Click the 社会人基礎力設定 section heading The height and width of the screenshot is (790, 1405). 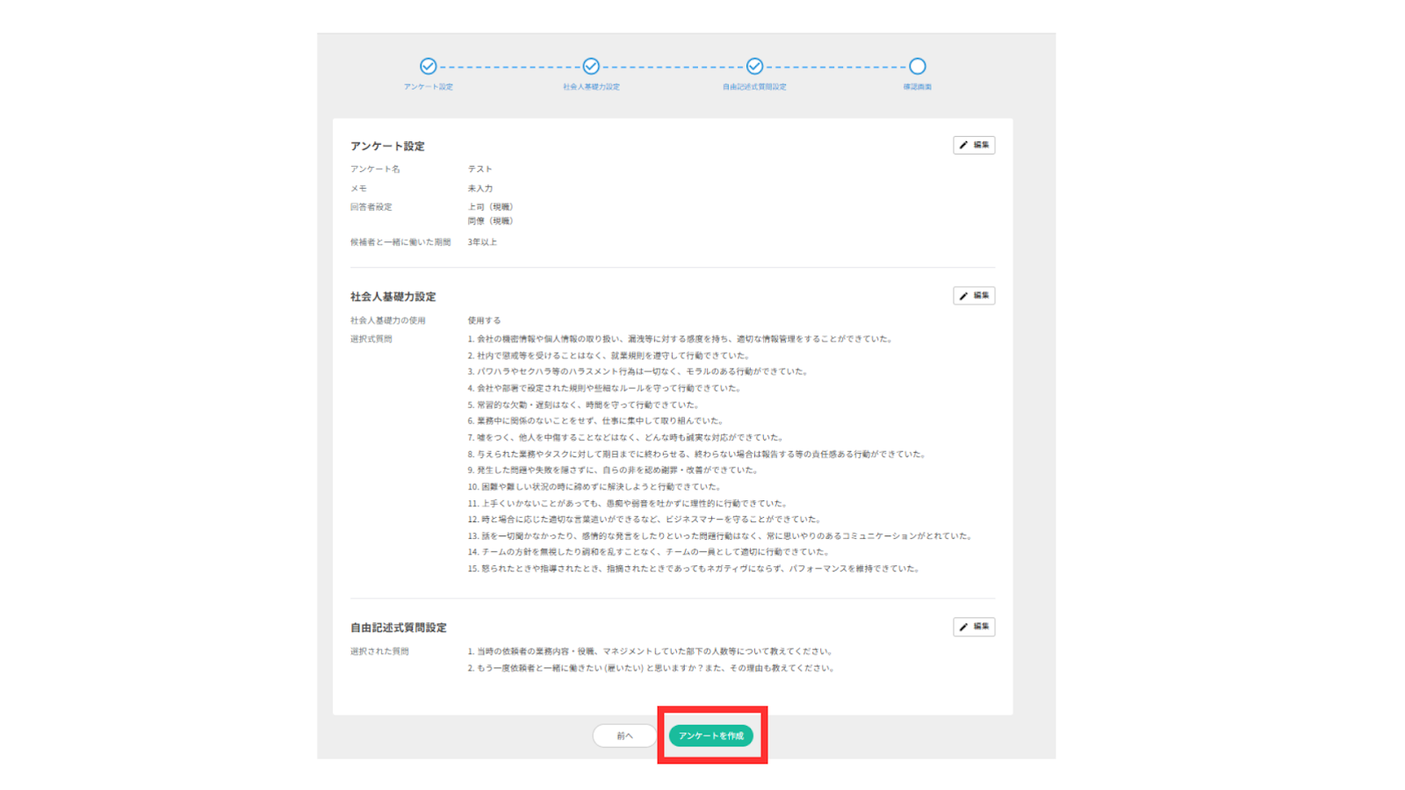393,297
